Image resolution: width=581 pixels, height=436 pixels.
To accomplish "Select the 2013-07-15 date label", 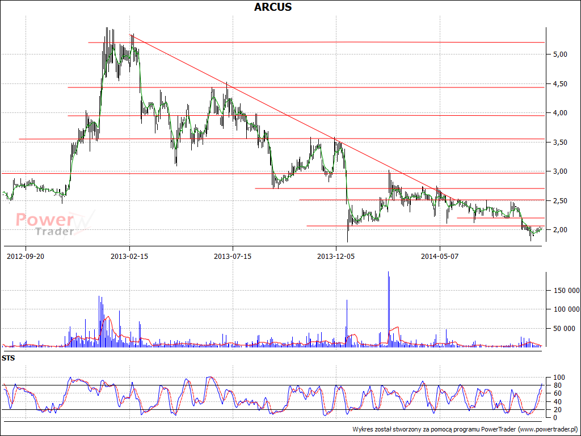I will pyautogui.click(x=233, y=256).
